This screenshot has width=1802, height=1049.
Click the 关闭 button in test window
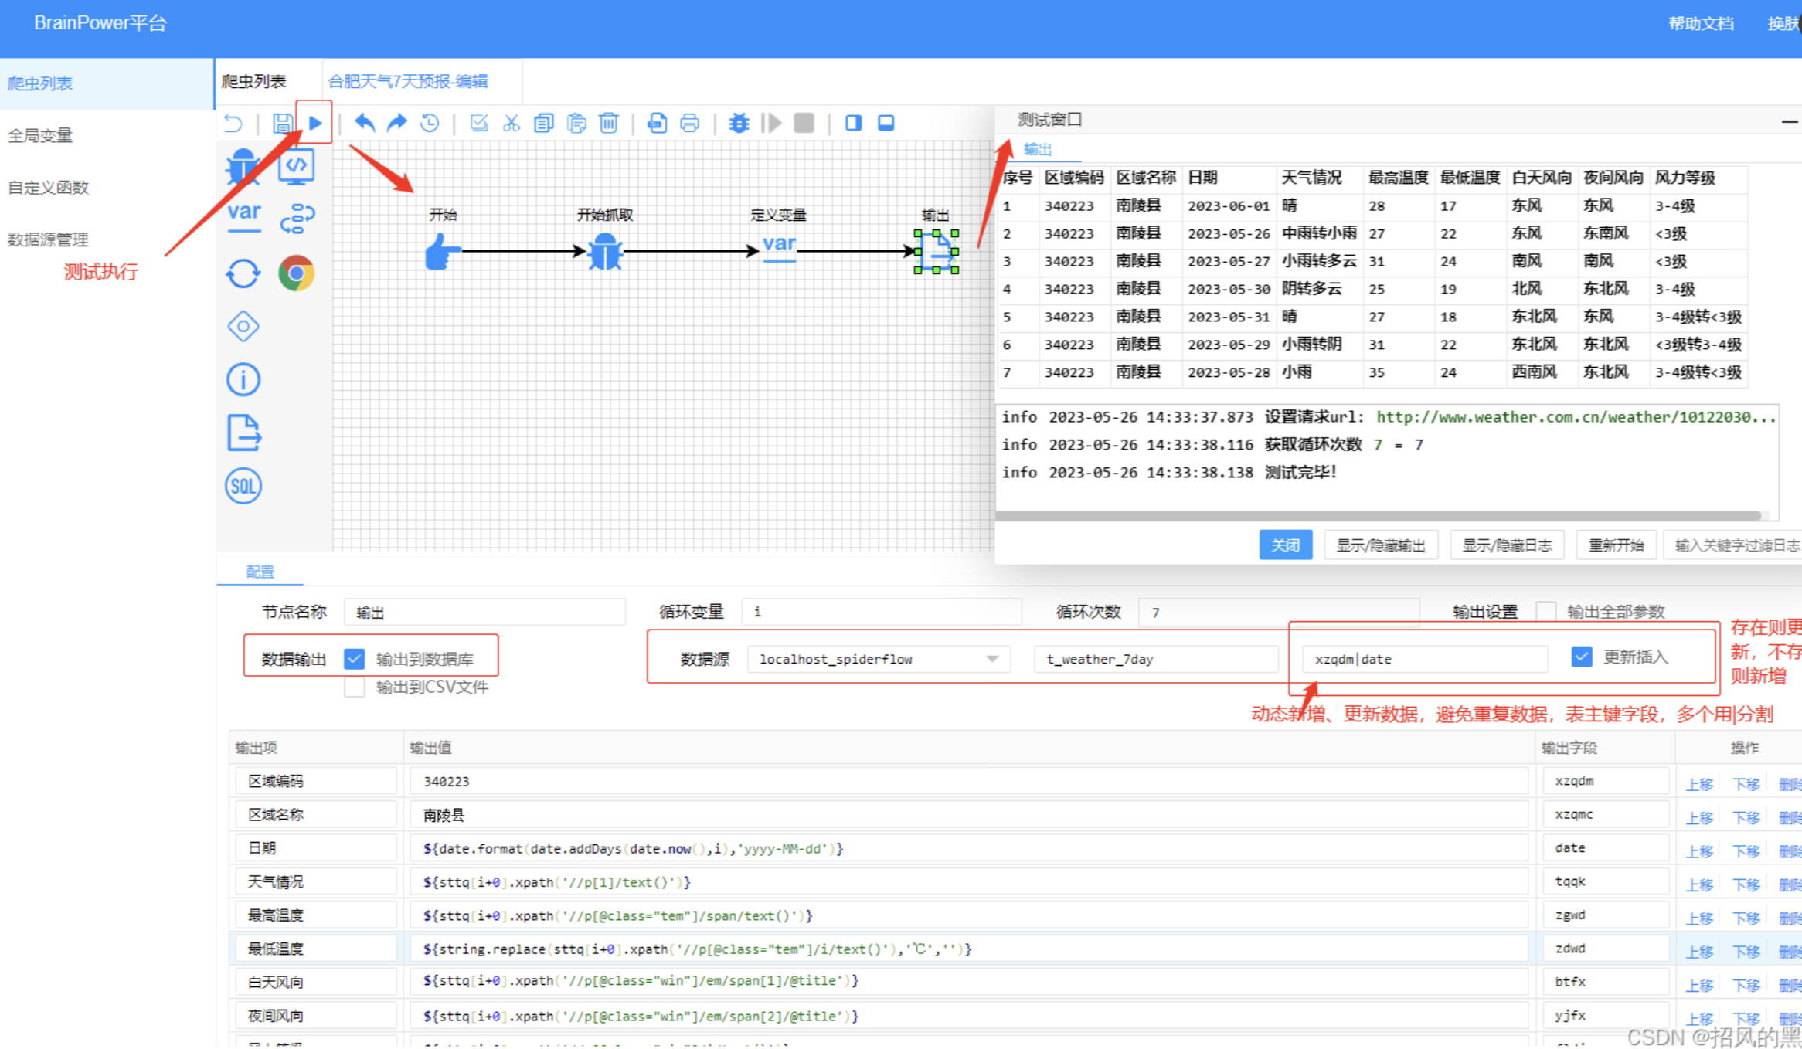tap(1285, 545)
